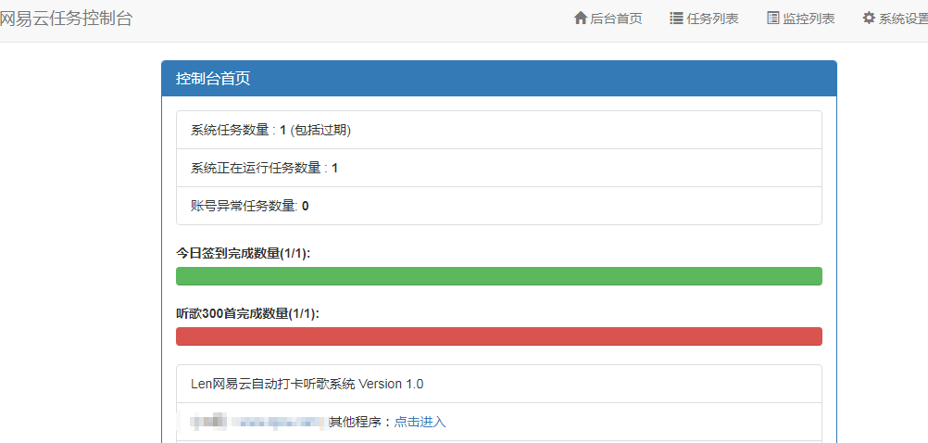The height and width of the screenshot is (443, 928).
Task: Open 系统设置 from the navbar
Action: point(903,19)
